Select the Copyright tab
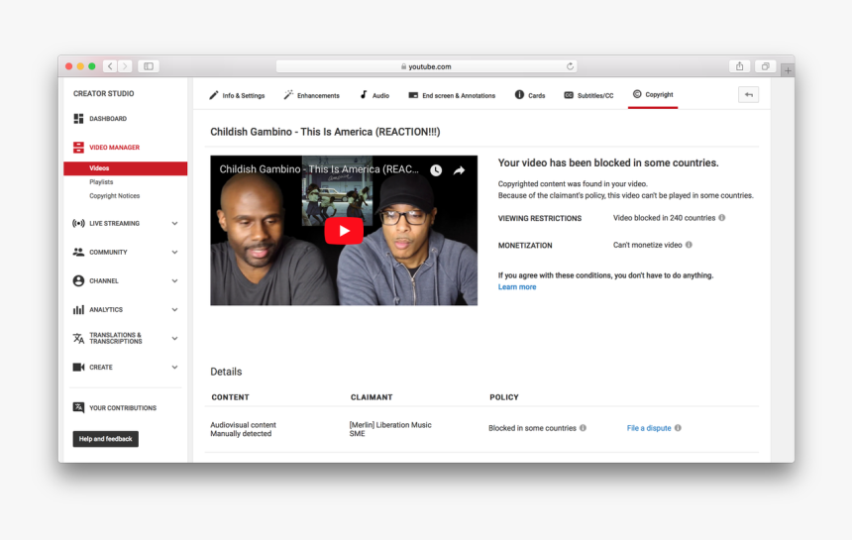The image size is (852, 540). [x=653, y=94]
